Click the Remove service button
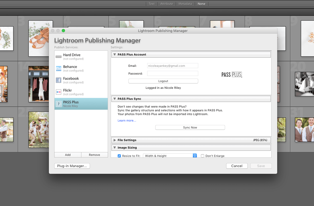 95,155
